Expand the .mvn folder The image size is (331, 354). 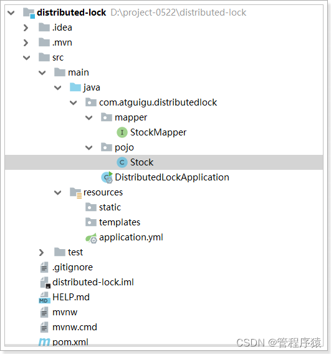pyautogui.click(x=26, y=42)
